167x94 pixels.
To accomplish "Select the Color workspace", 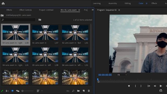I will (141, 3).
